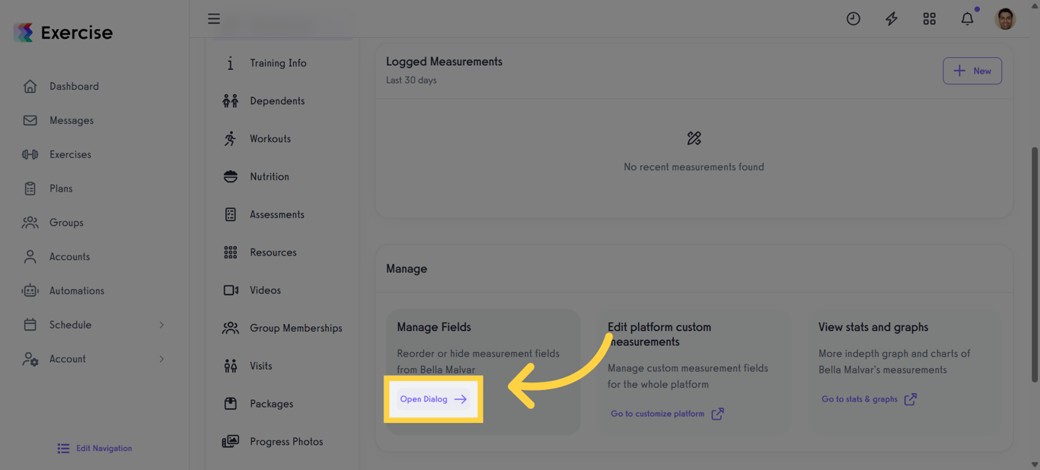Screen dimensions: 1040x470
Task: Click the activity history clock icon
Action: [x=853, y=18]
